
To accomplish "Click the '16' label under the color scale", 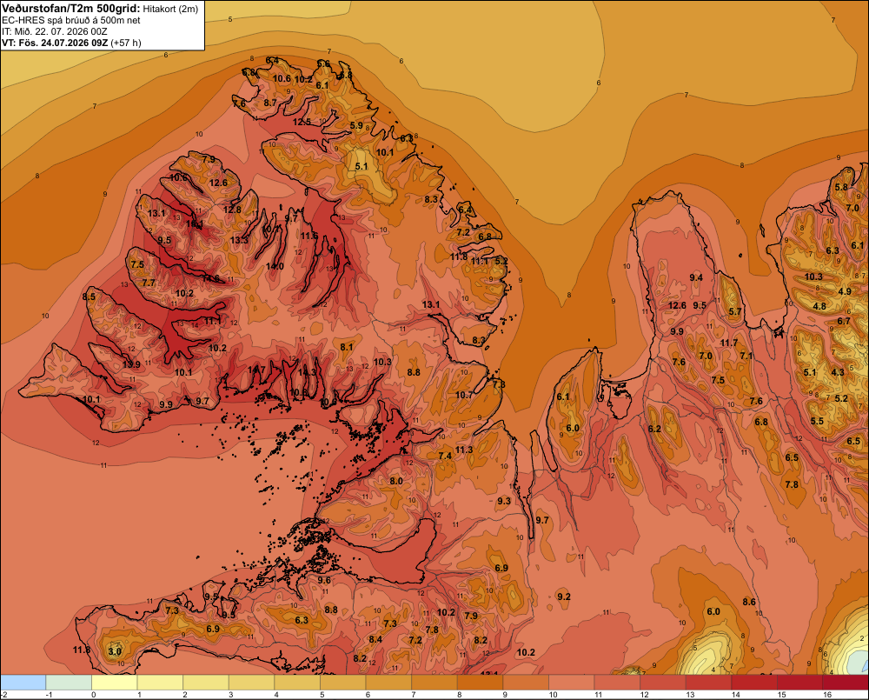I will 827,695.
